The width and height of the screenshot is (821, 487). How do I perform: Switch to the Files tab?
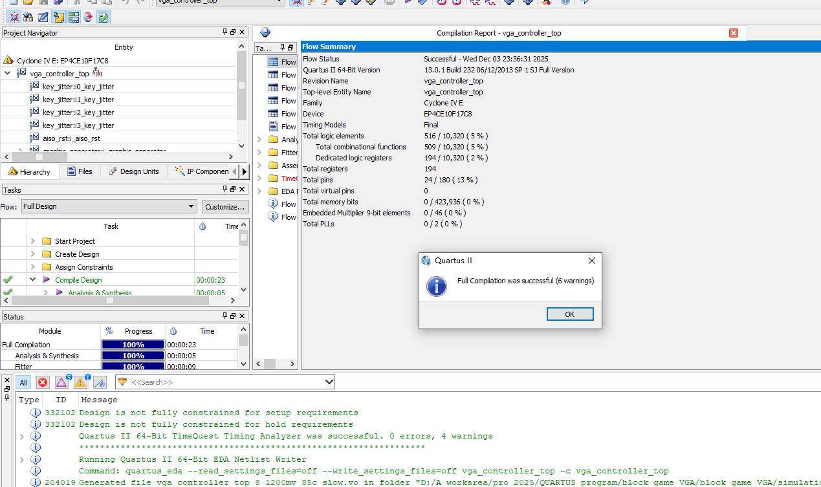79,171
